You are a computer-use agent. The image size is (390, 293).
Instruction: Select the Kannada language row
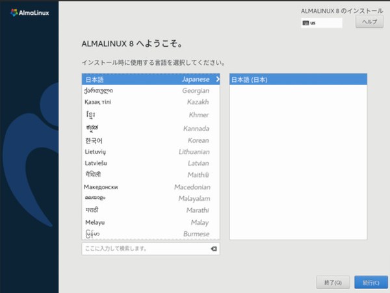click(x=151, y=128)
